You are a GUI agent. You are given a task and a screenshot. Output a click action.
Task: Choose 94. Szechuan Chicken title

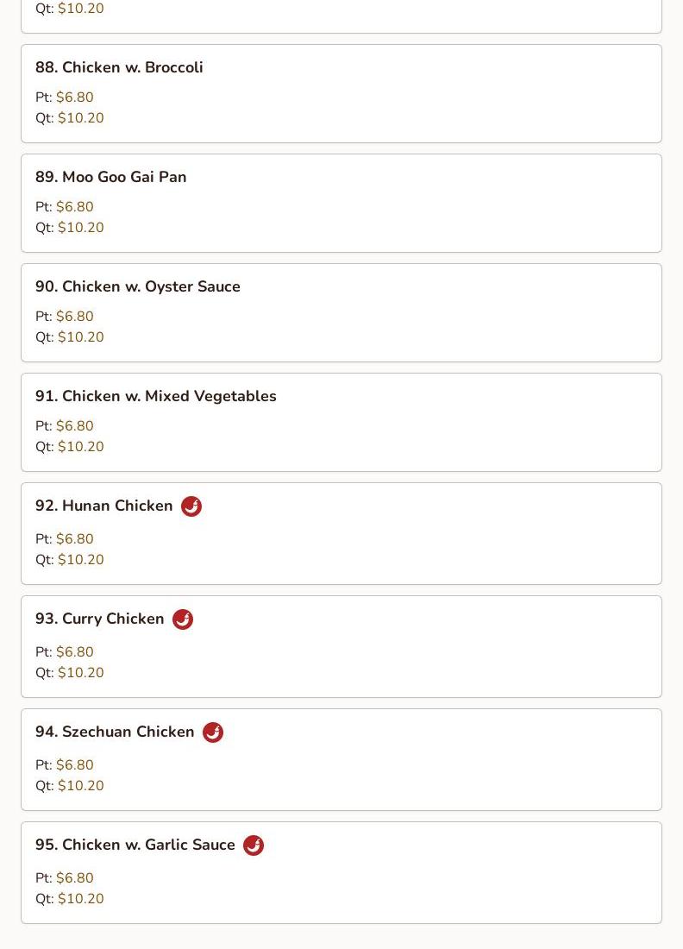(x=115, y=732)
